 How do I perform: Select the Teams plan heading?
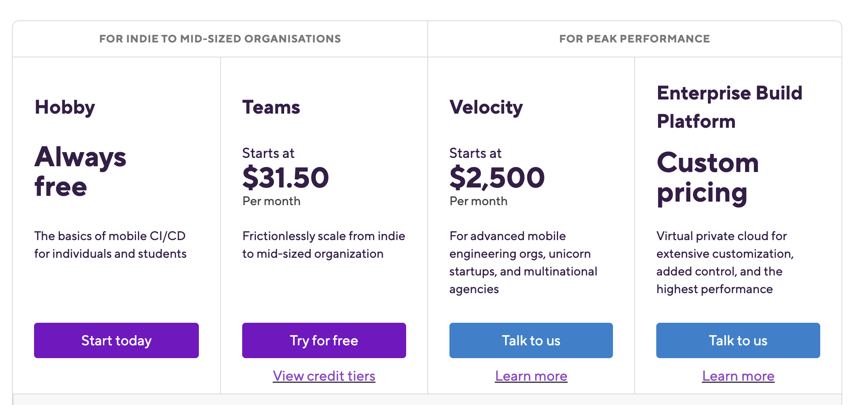tap(271, 107)
